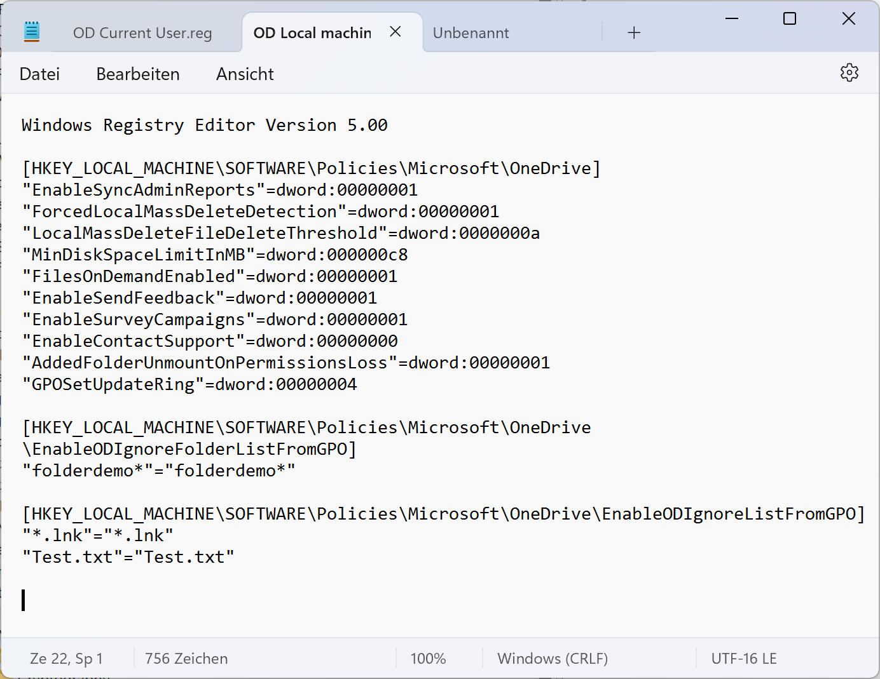Viewport: 880px width, 679px height.
Task: Add a new tab with plus icon
Action: [x=633, y=33]
